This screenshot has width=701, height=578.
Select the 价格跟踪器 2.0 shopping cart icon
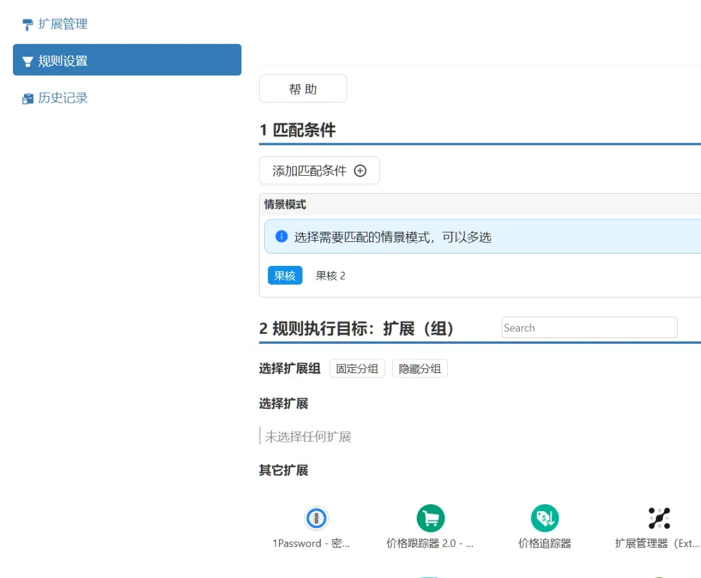(430, 518)
